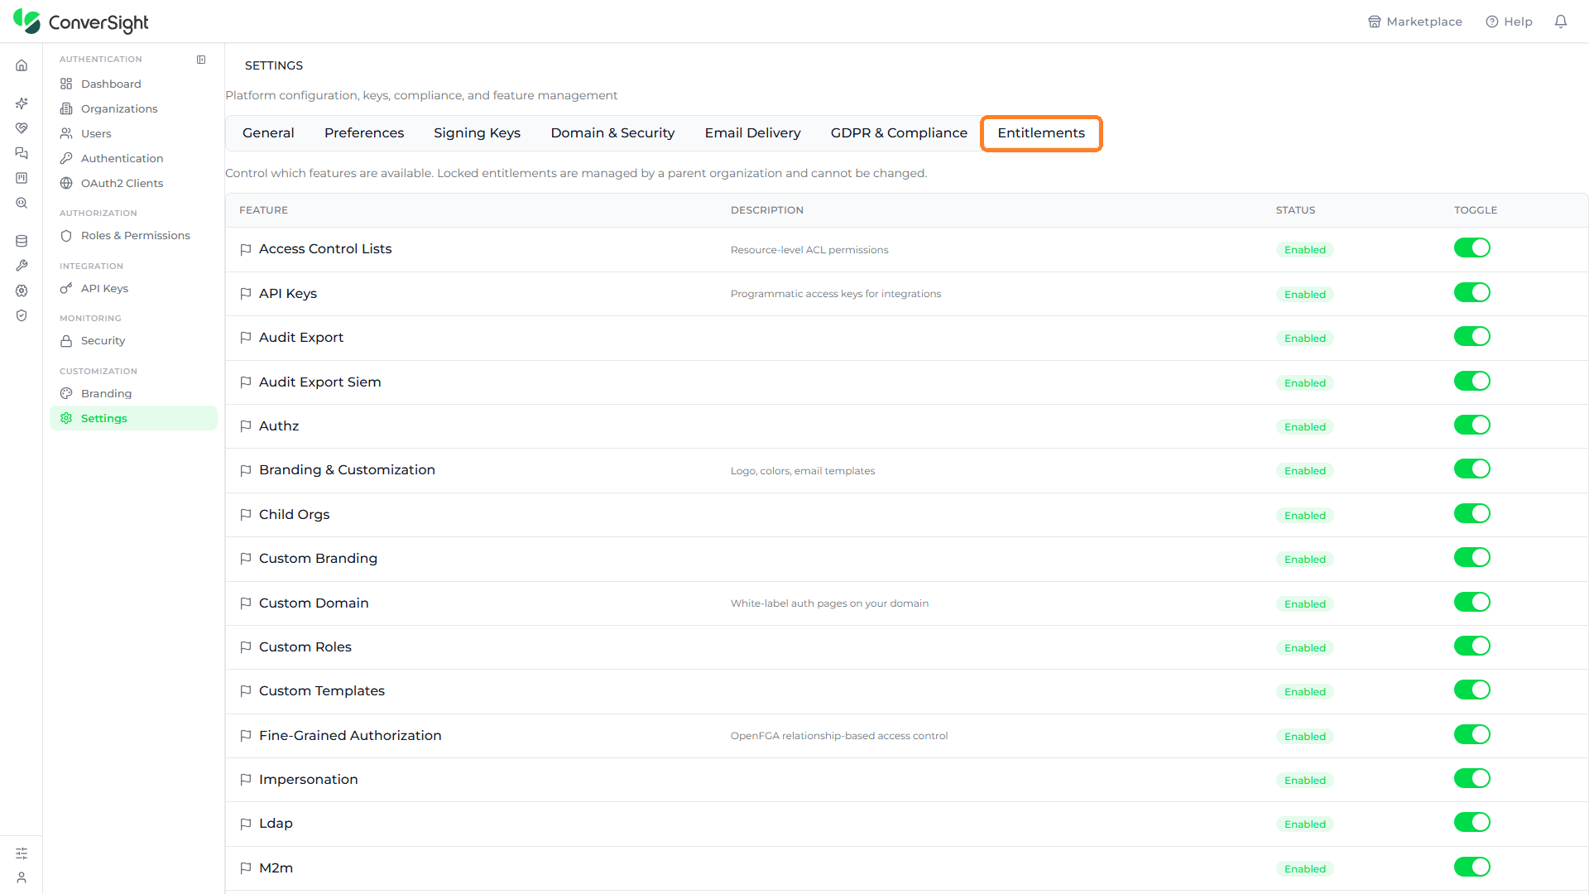Open the sliders icon at rail bottom
The height and width of the screenshot is (894, 1589).
click(22, 853)
